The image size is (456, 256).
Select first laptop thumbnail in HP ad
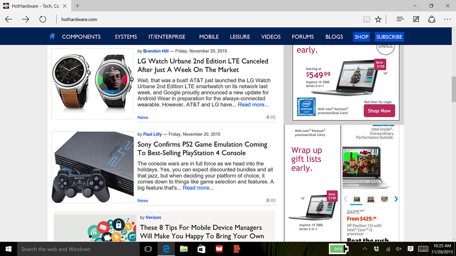click(356, 199)
